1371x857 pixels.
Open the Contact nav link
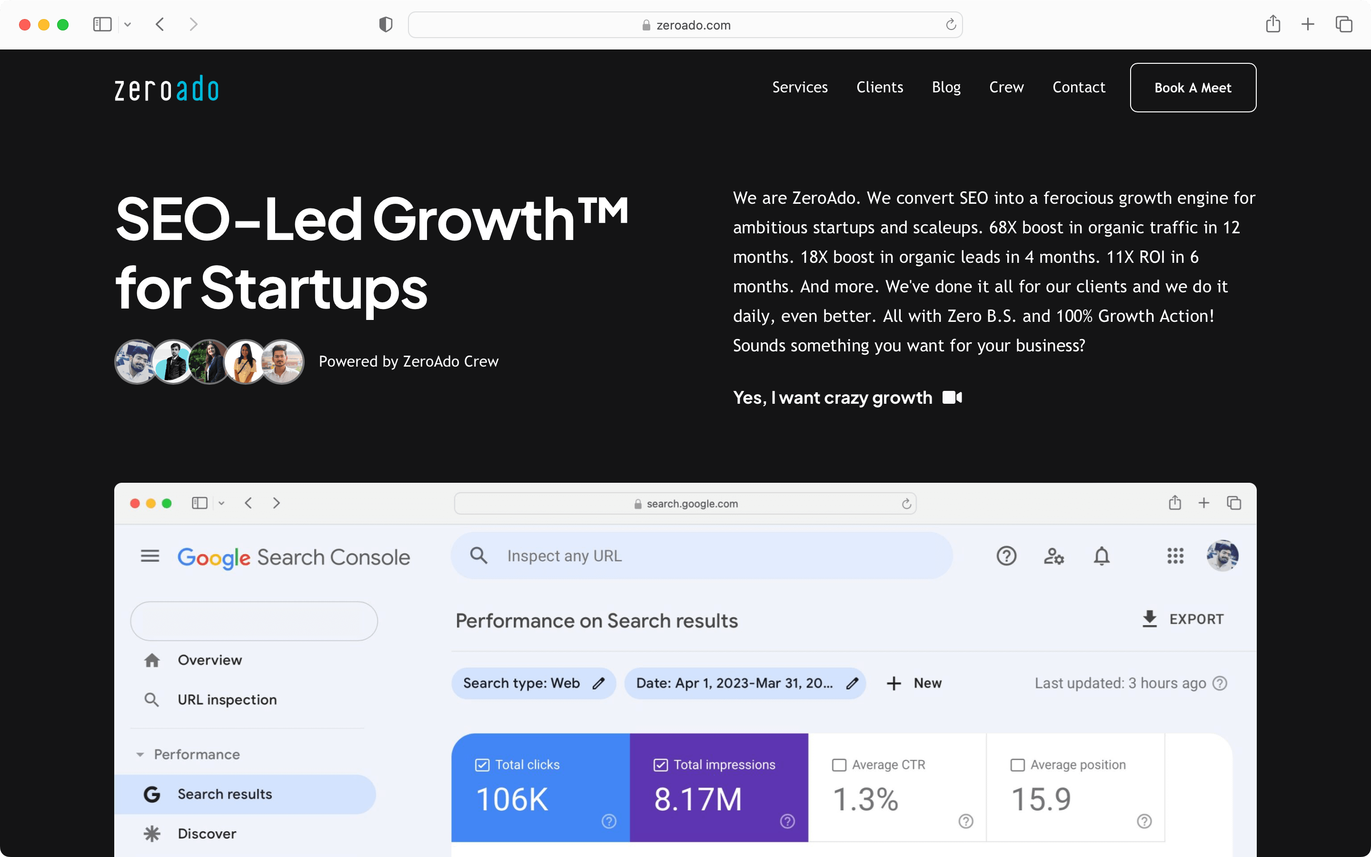1079,87
